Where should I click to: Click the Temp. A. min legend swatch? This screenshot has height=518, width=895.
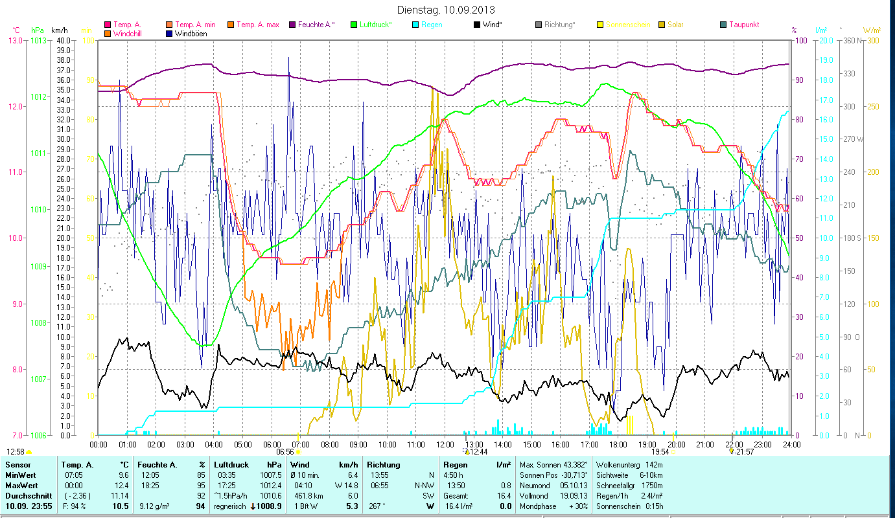169,25
